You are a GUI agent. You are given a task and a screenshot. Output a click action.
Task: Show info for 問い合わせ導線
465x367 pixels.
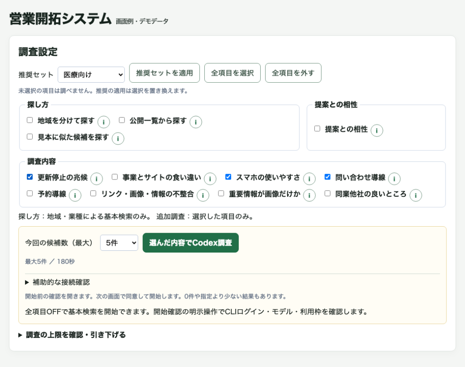pos(395,179)
